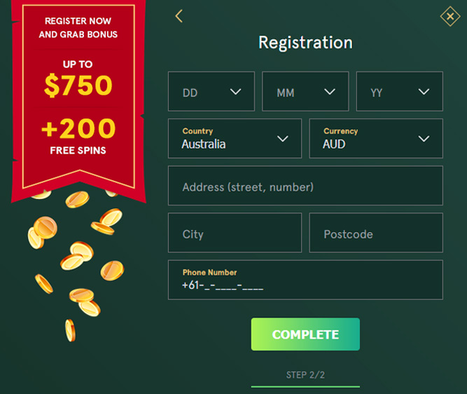
Task: Click the Phone Number label
Action: pos(209,272)
